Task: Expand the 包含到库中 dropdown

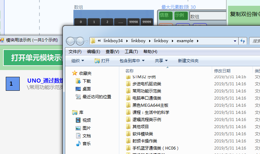Action: coord(132,61)
